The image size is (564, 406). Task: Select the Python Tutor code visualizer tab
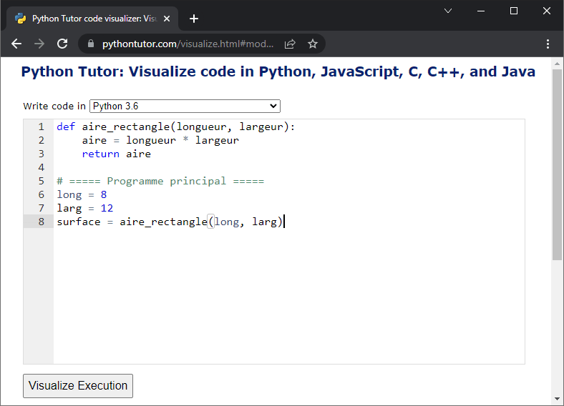pos(92,19)
